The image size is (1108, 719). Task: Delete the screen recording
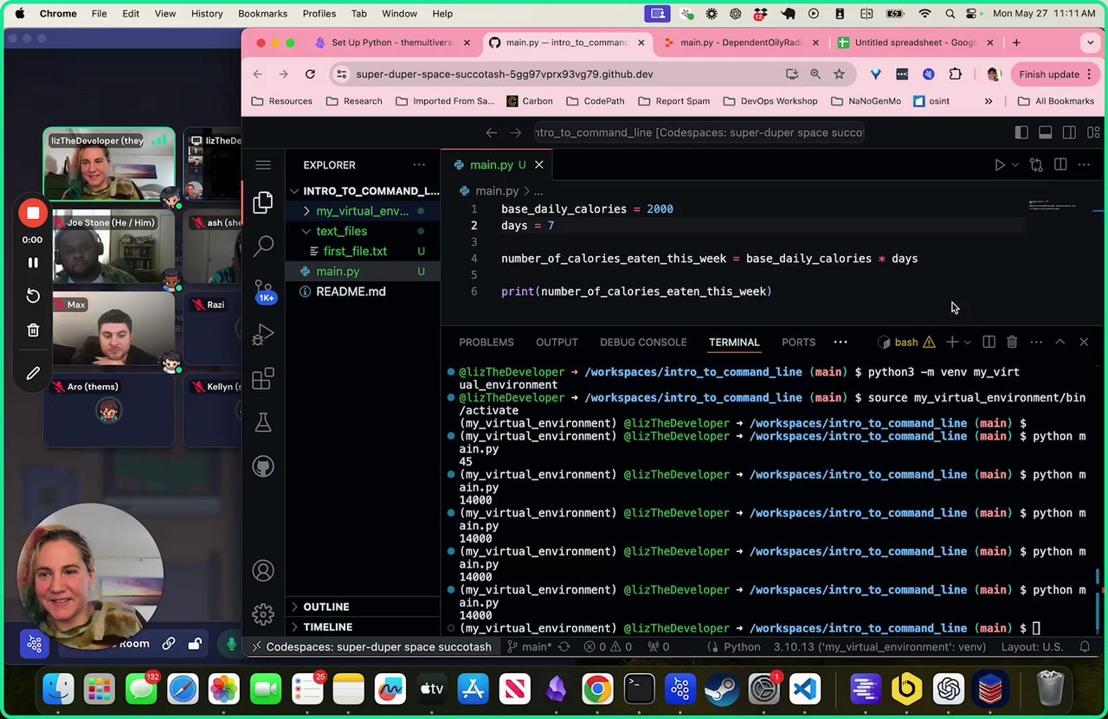tap(33, 330)
